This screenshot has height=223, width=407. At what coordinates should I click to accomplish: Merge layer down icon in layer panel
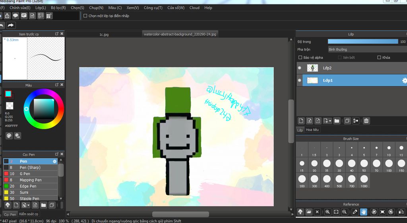[356, 121]
